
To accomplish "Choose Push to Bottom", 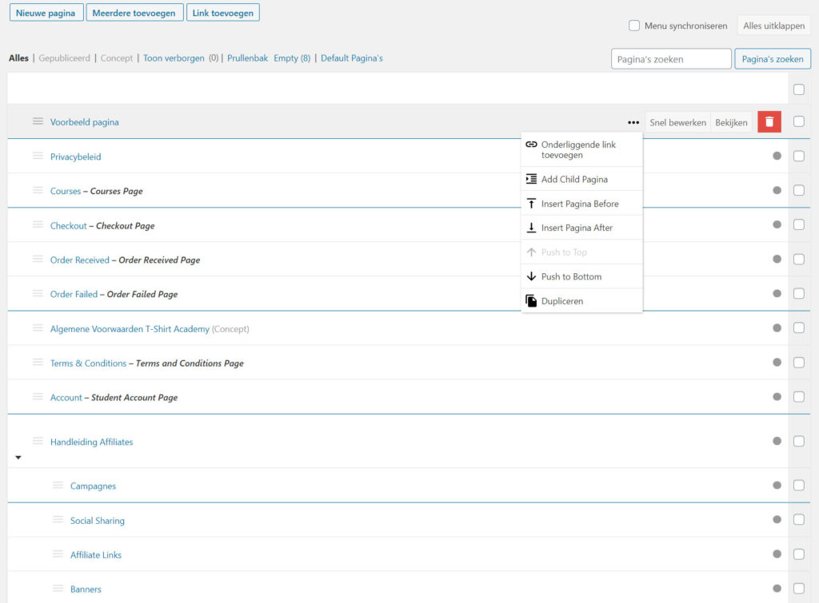I will 582,276.
